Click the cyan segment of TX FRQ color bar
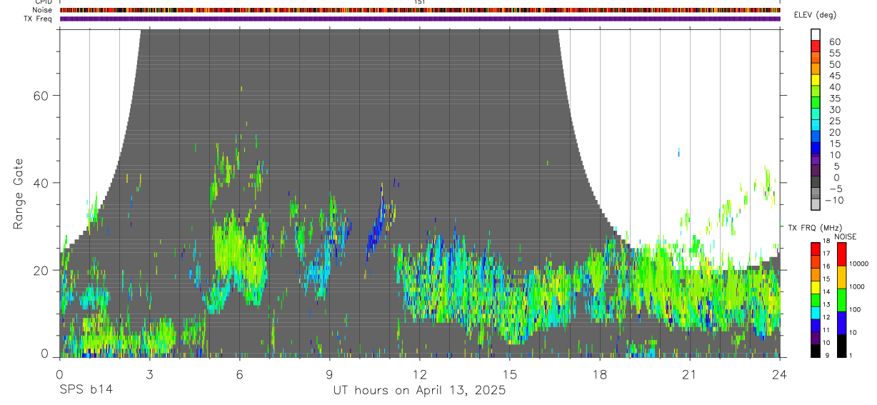877x405 pixels. click(816, 313)
